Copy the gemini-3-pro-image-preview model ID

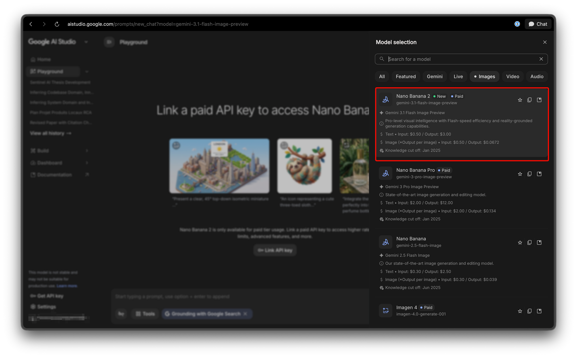click(529, 174)
